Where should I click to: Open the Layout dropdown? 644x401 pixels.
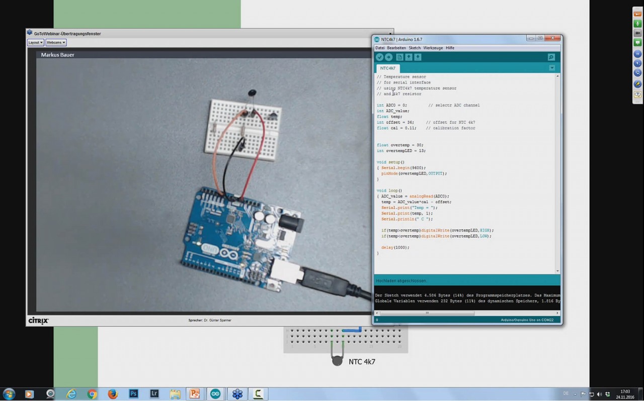tap(35, 42)
